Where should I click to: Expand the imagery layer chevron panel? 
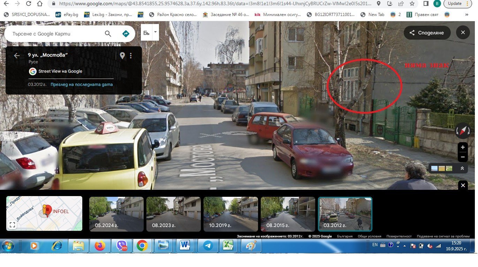coord(462,169)
